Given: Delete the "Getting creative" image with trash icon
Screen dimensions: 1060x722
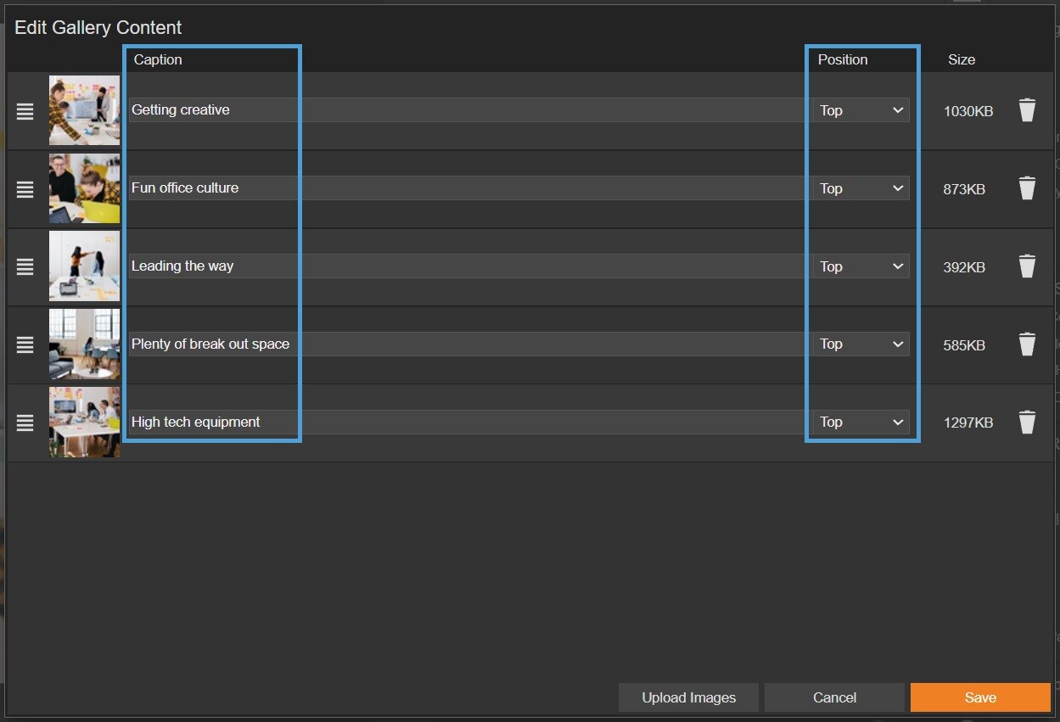Looking at the screenshot, I should tap(1027, 110).
